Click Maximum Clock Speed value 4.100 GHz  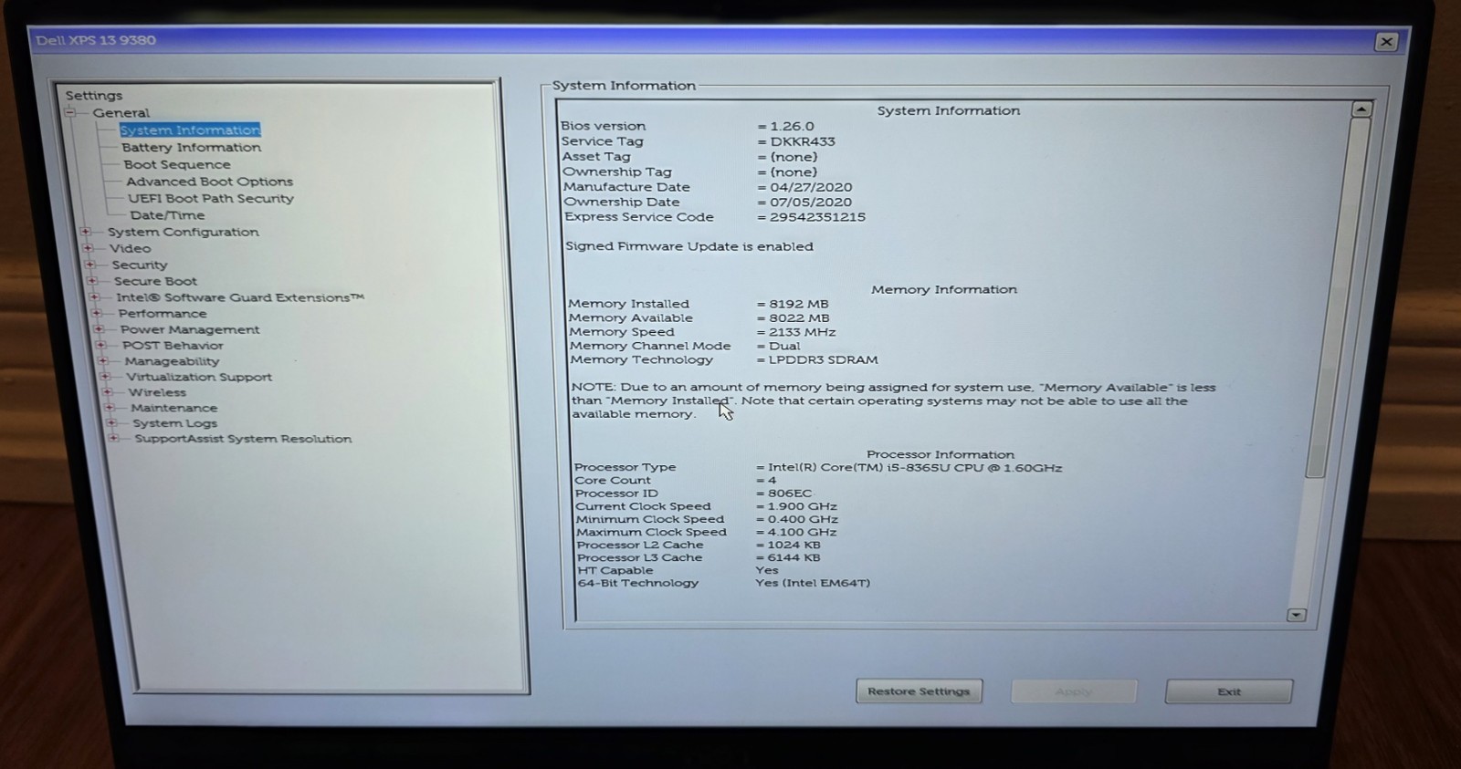point(802,532)
